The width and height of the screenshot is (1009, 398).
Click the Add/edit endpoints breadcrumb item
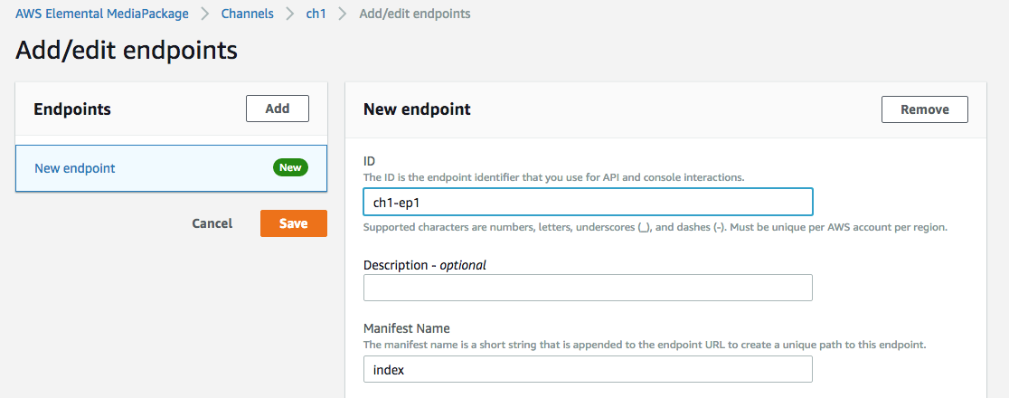(414, 14)
